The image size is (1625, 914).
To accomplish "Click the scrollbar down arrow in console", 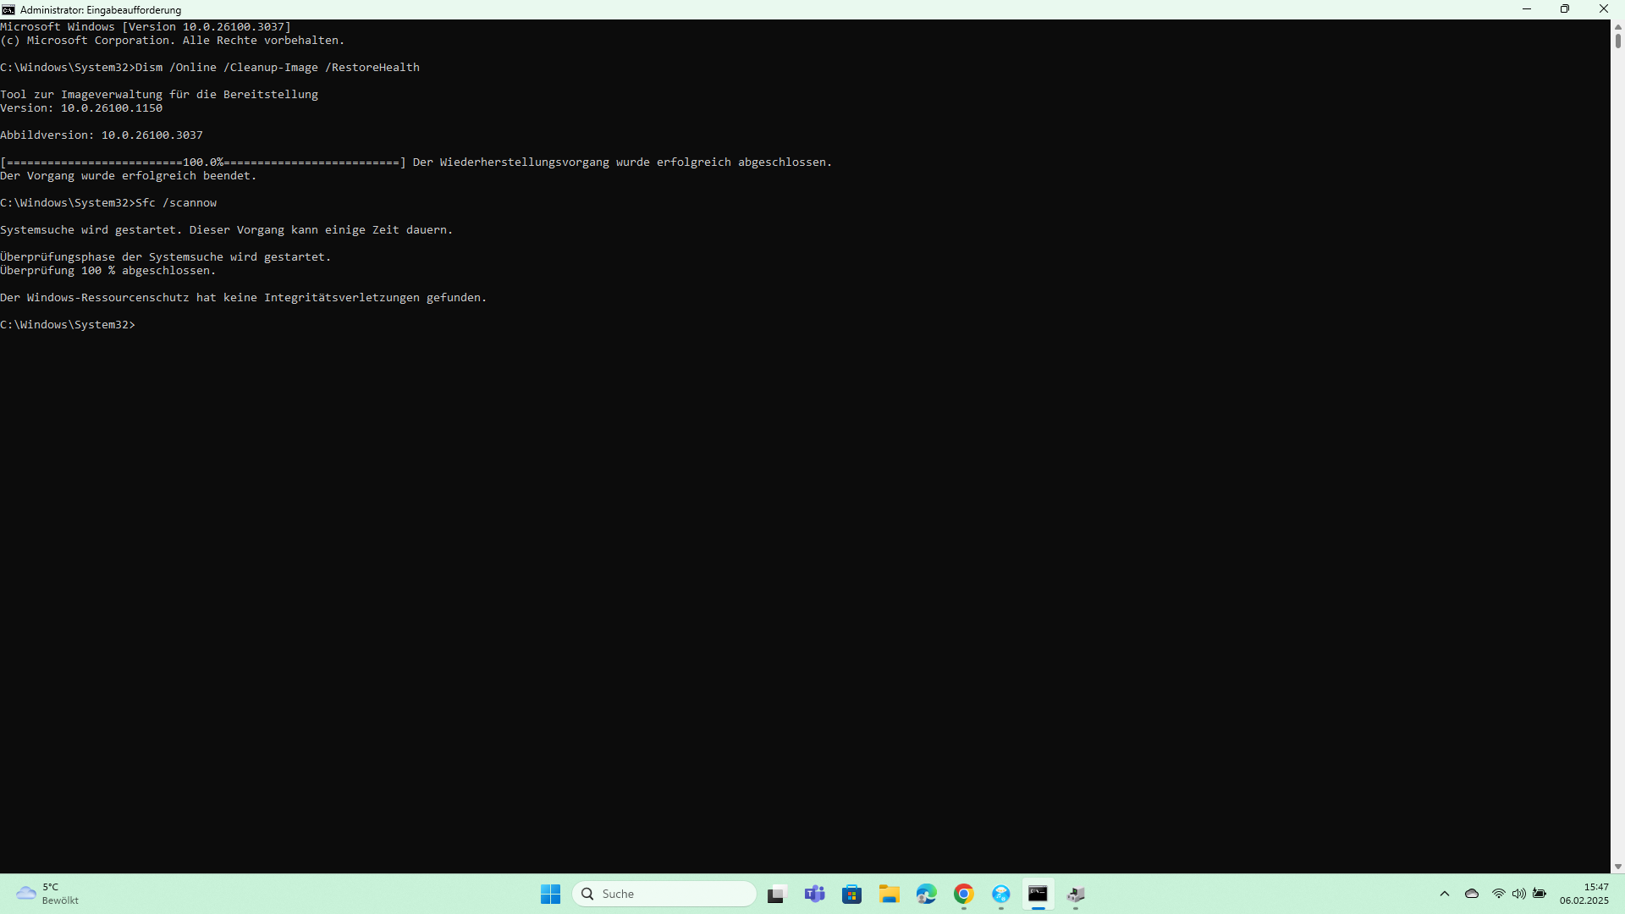I will coord(1617,867).
